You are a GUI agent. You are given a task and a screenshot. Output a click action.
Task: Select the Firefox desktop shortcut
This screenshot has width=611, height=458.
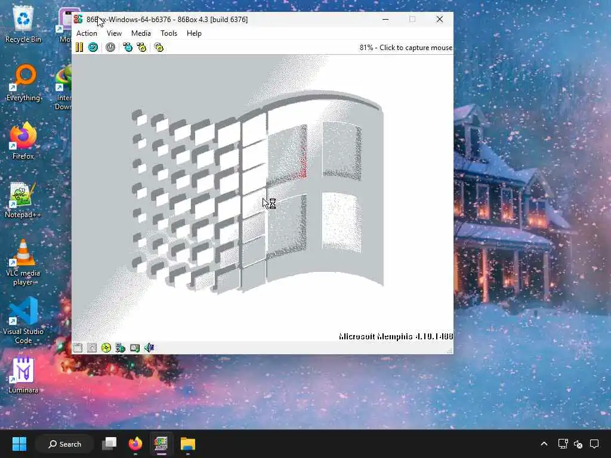[x=23, y=141]
